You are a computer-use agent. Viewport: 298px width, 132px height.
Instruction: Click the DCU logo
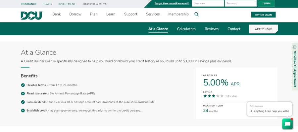(31, 15)
